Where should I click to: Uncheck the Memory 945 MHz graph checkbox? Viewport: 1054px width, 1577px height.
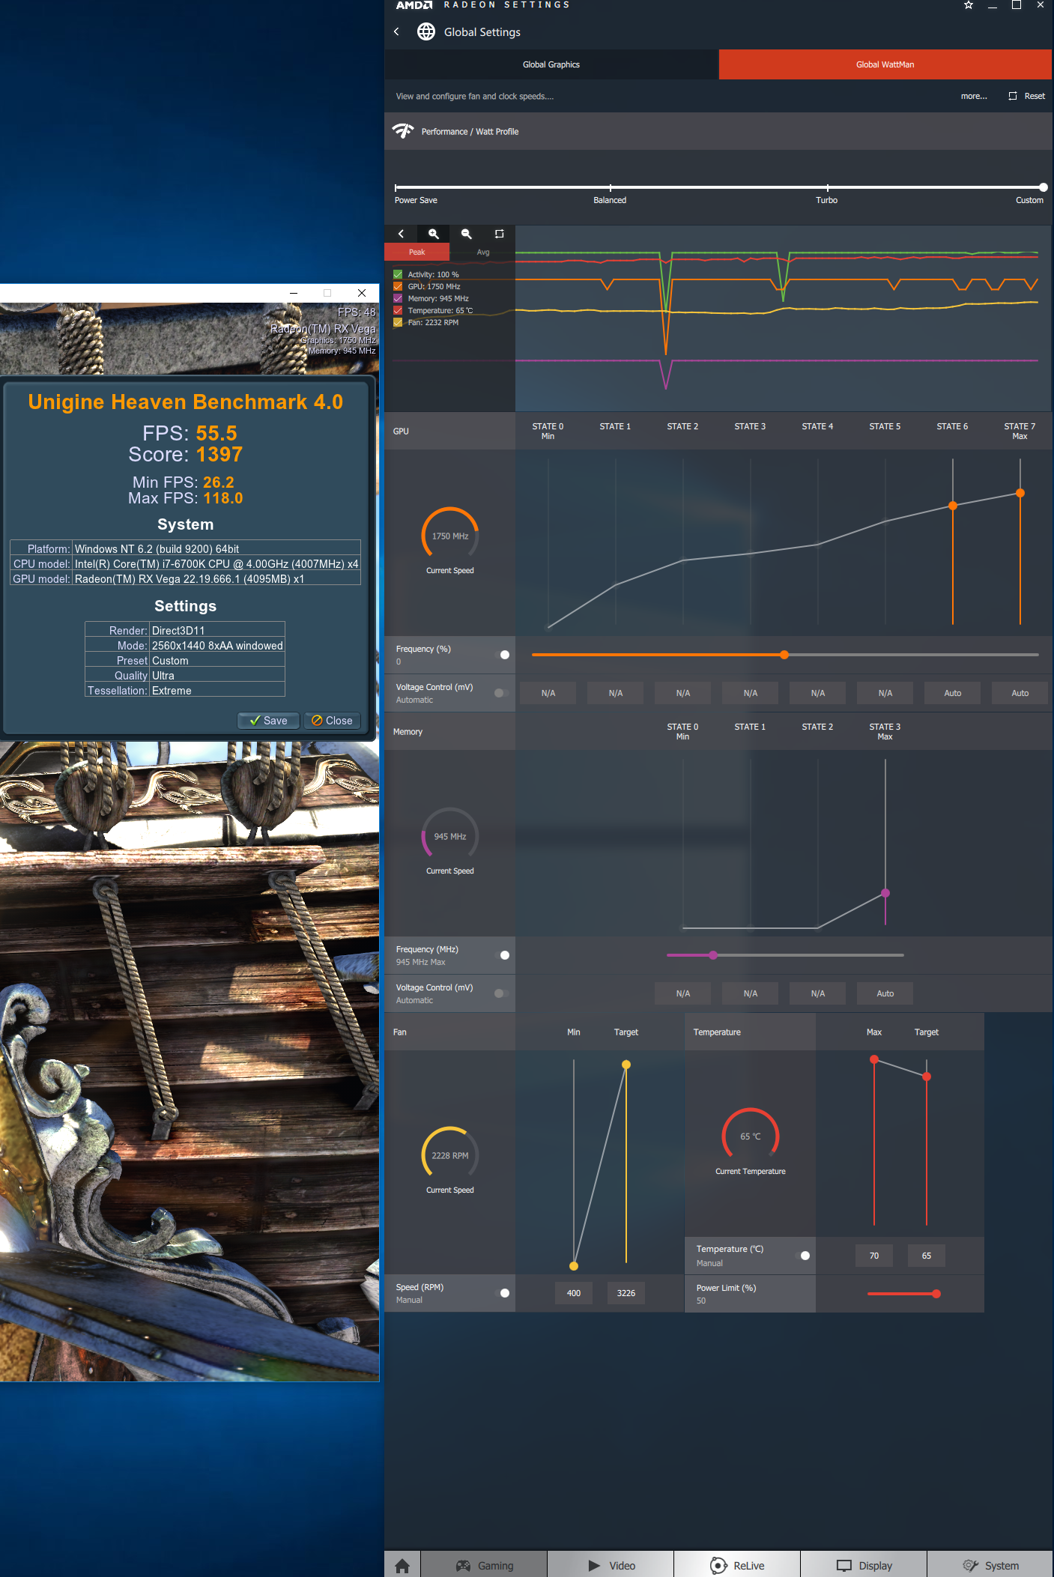click(398, 298)
